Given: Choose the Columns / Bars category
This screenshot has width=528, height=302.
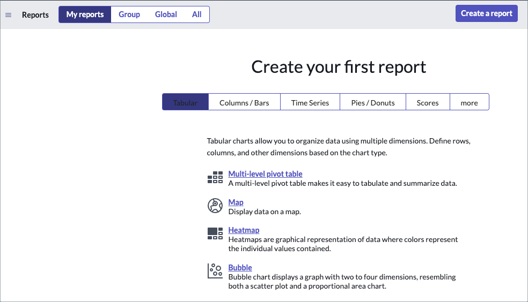Looking at the screenshot, I should [x=244, y=102].
